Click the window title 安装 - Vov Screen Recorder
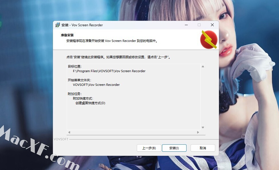 (x=82, y=25)
